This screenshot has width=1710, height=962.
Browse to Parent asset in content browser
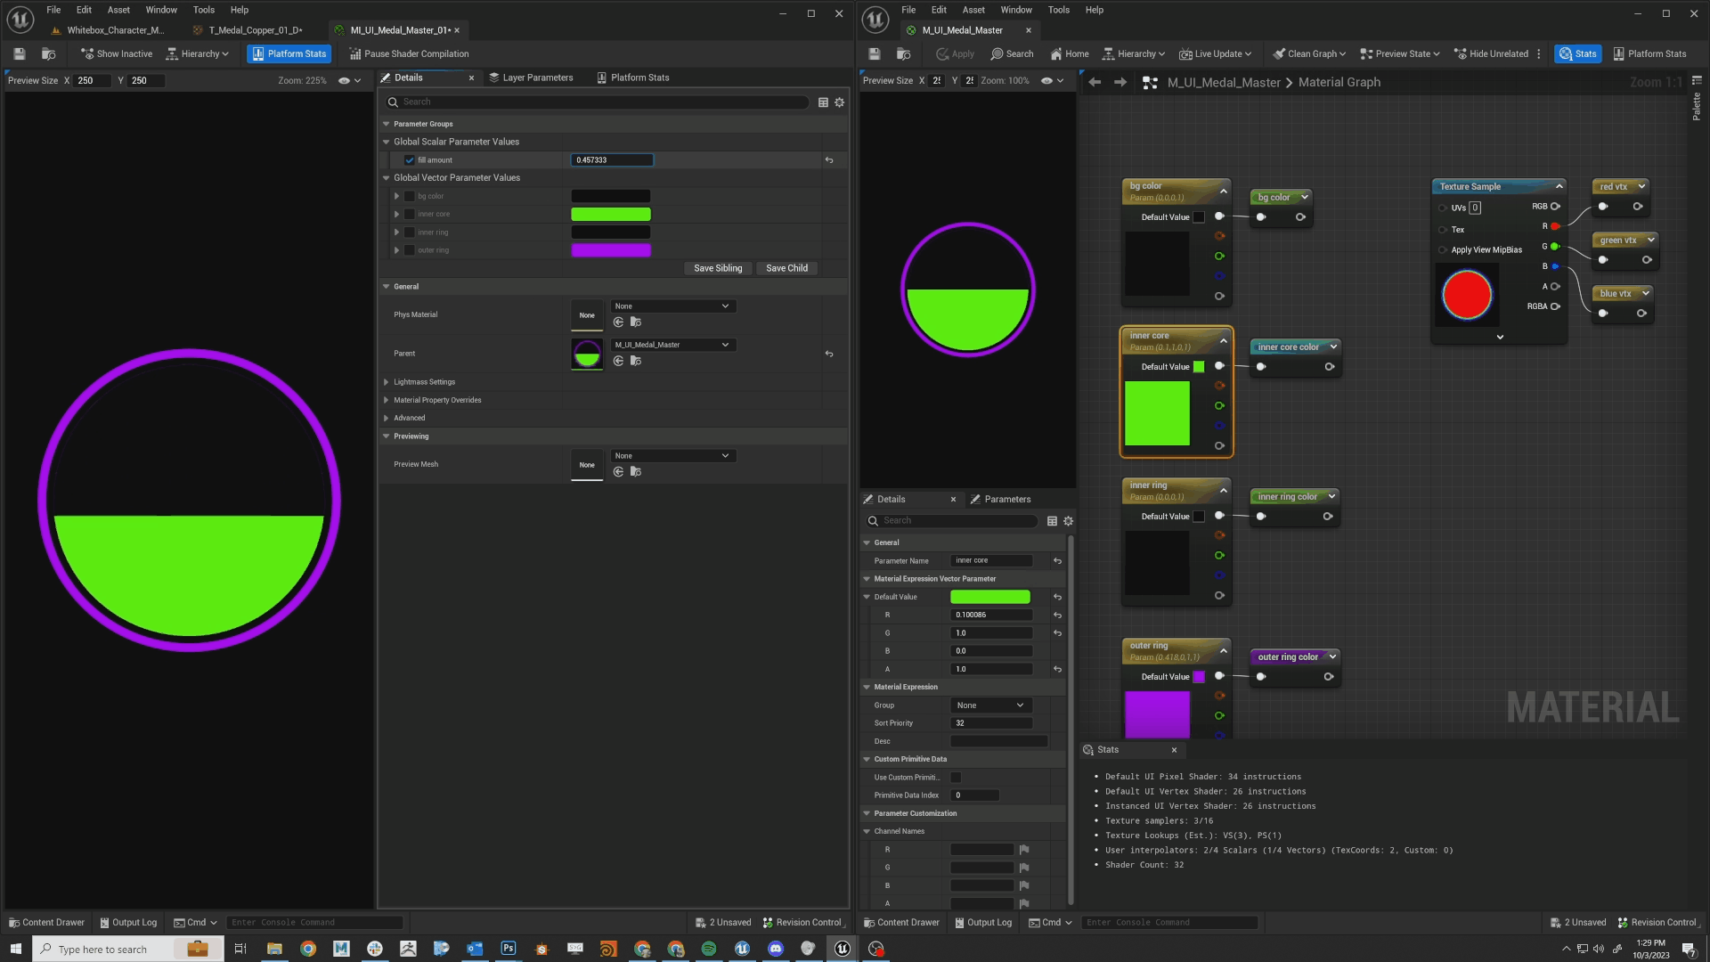pos(635,361)
